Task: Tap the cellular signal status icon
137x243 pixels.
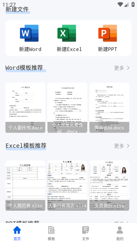Action: tap(127, 5)
